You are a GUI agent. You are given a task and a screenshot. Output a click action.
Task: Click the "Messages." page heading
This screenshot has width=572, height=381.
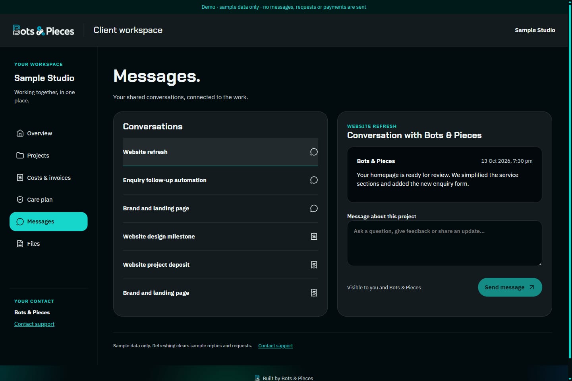157,76
